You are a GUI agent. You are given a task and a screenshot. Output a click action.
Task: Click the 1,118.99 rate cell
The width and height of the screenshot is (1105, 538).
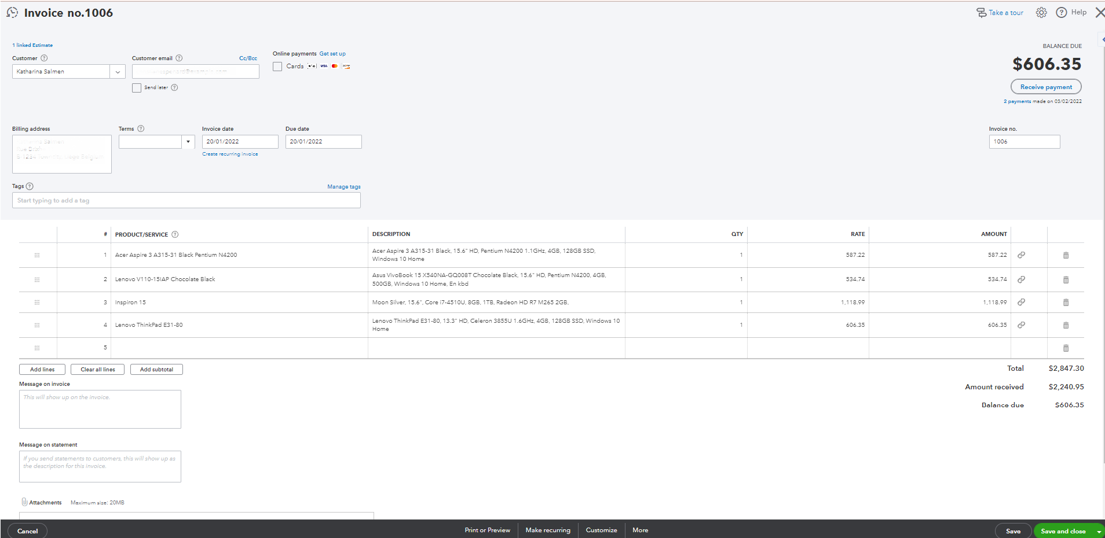pyautogui.click(x=808, y=303)
